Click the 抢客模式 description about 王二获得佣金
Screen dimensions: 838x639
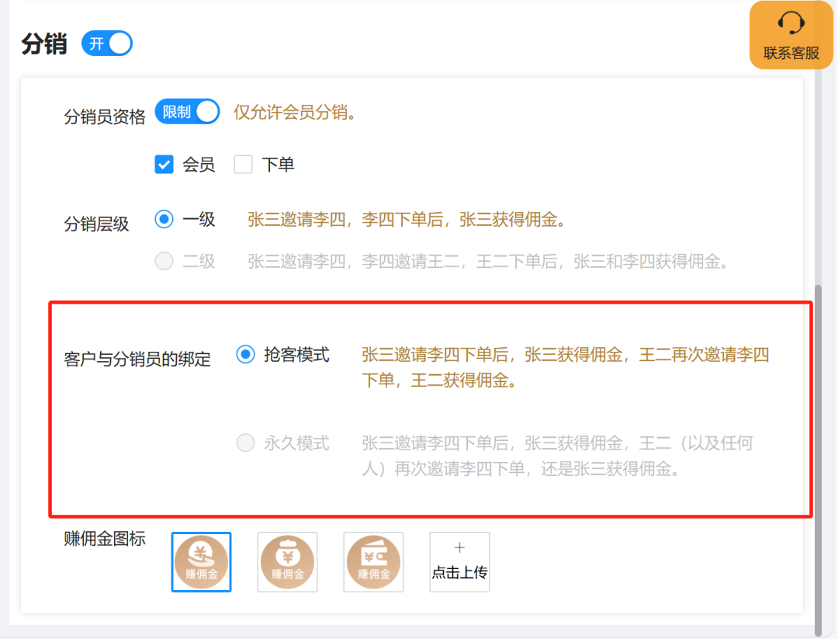click(566, 367)
